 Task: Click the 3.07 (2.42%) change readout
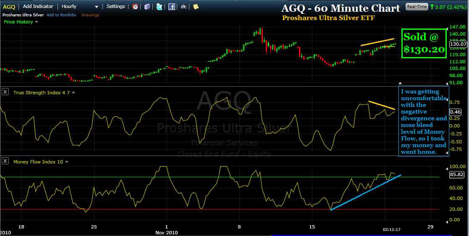click(x=451, y=7)
